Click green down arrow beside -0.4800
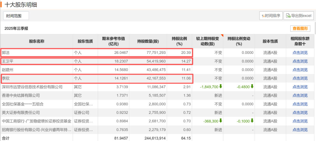This screenshot has height=141, width=316. [252, 87]
